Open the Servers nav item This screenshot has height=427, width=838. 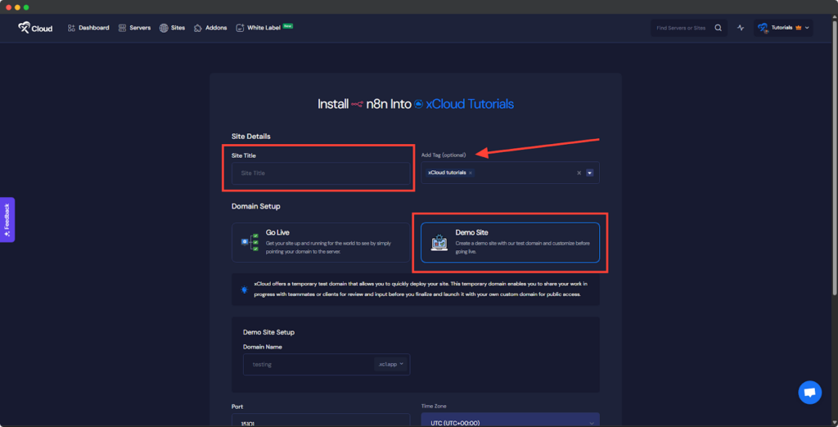(x=134, y=28)
